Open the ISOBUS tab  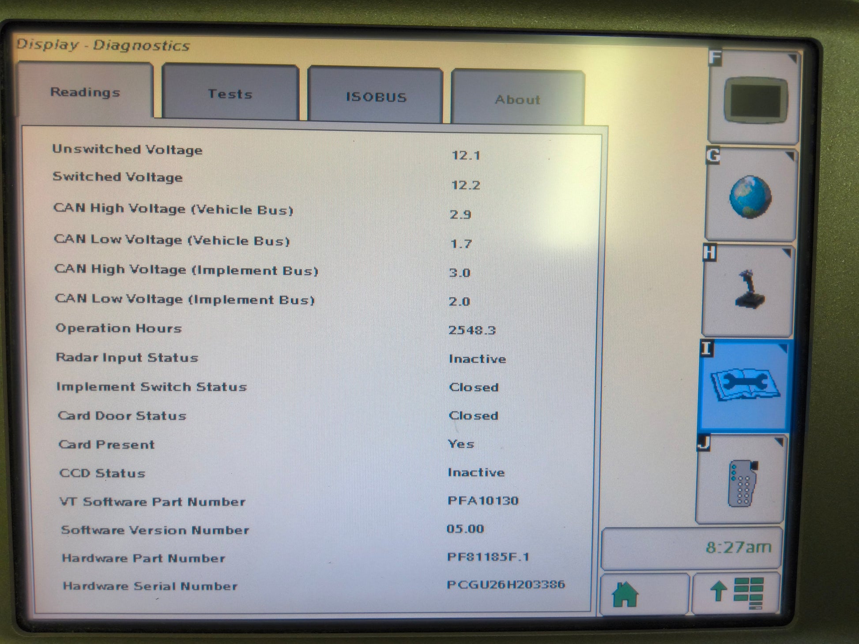(376, 97)
